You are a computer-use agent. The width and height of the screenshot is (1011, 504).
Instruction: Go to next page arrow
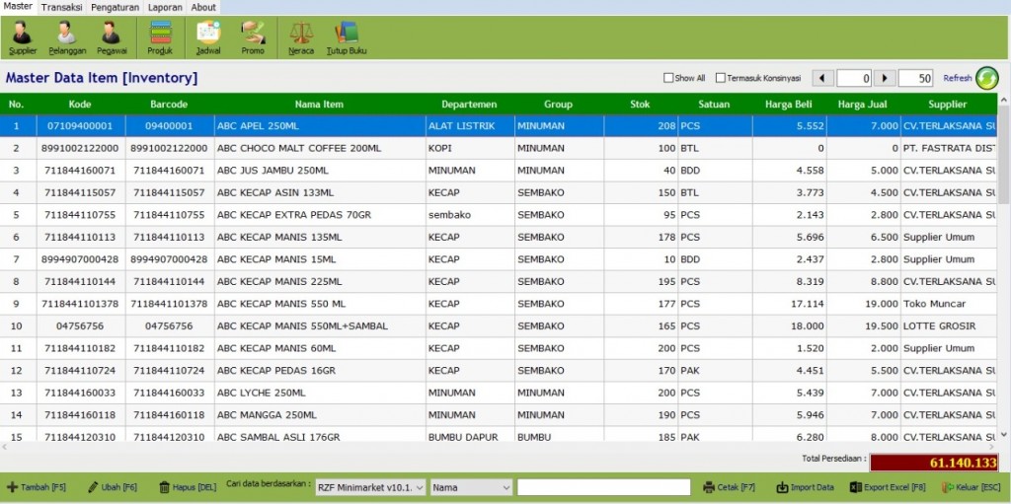(885, 78)
